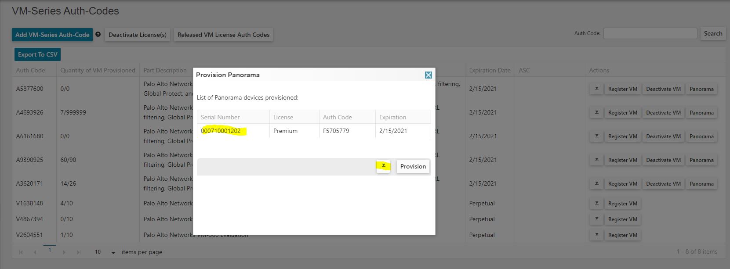The height and width of the screenshot is (269, 730).
Task: Open Released VM License Auth Codes
Action: click(x=223, y=35)
